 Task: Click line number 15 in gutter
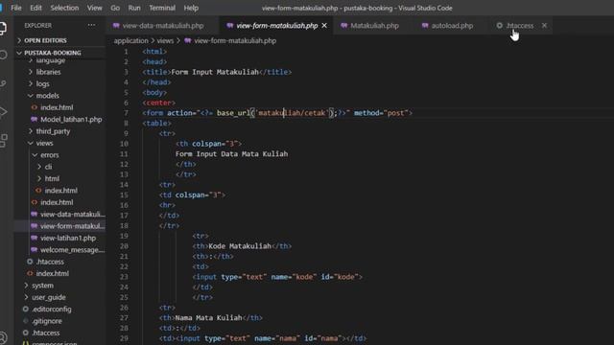point(124,195)
